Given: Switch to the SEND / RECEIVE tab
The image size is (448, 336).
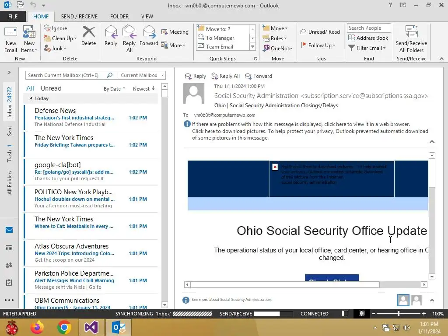Looking at the screenshot, I should pos(79,17).
